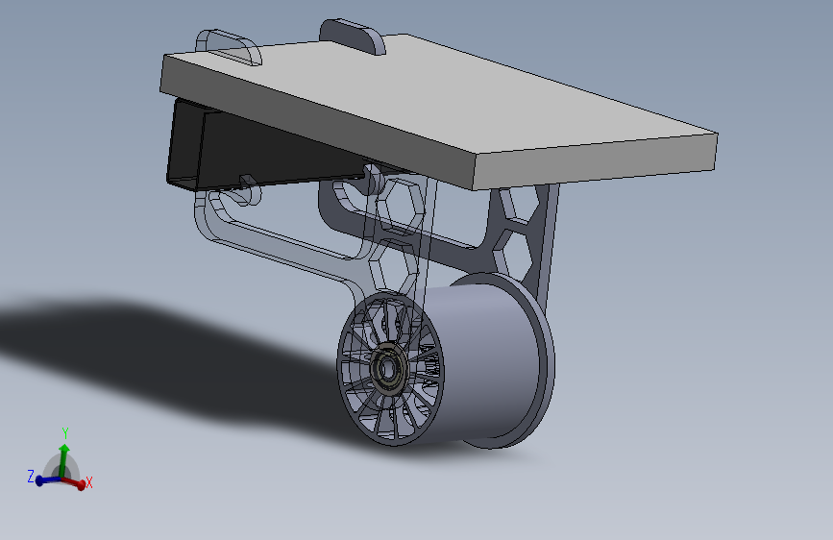833x540 pixels.
Task: Click the red X axis of the orientation triad
Action: coord(74,483)
